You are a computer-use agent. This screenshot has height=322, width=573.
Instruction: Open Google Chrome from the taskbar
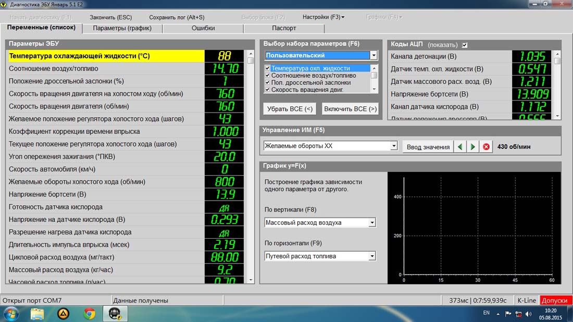pos(90,313)
